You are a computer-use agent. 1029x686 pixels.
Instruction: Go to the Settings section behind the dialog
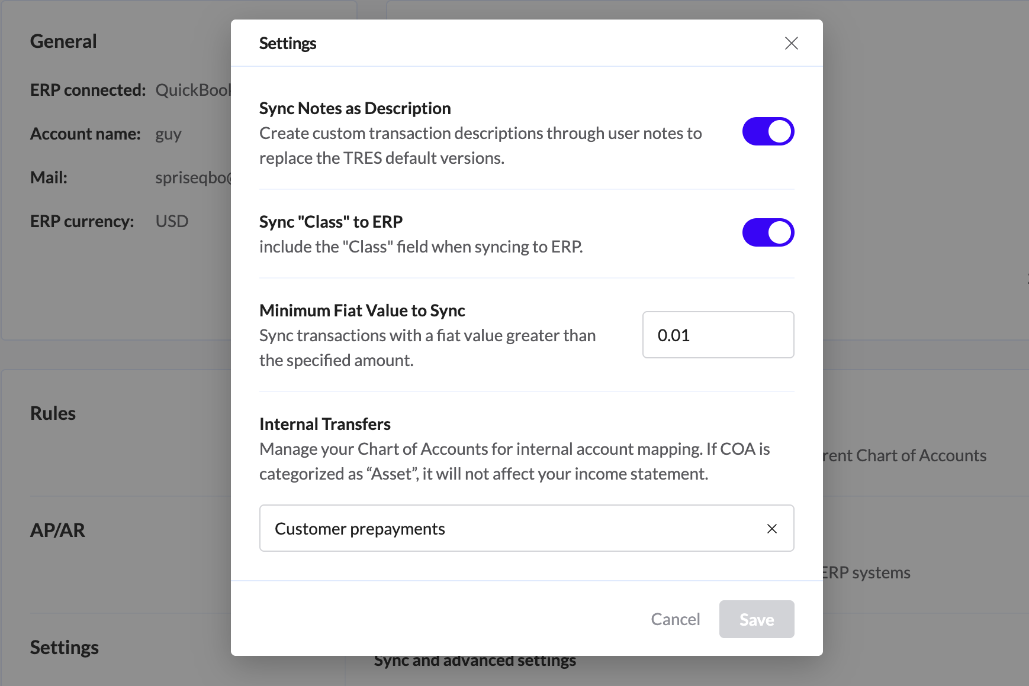click(65, 648)
